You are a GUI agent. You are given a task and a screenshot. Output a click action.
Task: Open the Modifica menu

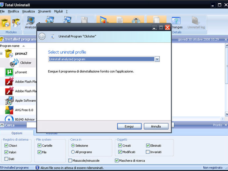click(13, 11)
